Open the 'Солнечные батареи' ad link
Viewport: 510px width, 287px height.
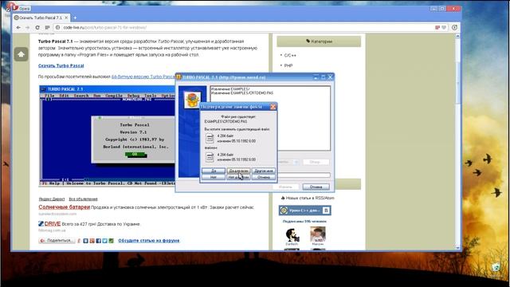pos(64,207)
